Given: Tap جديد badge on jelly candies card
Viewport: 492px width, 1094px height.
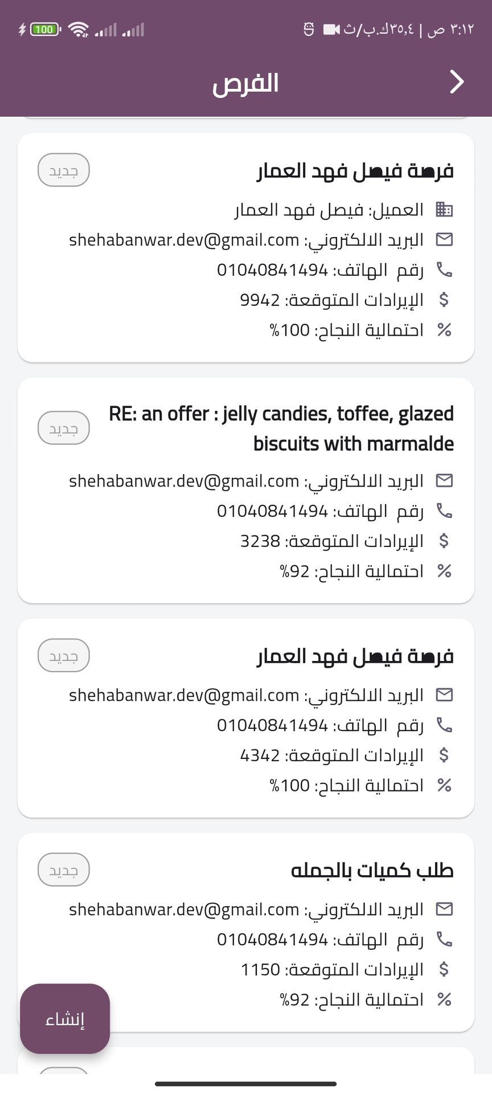Looking at the screenshot, I should tap(64, 428).
